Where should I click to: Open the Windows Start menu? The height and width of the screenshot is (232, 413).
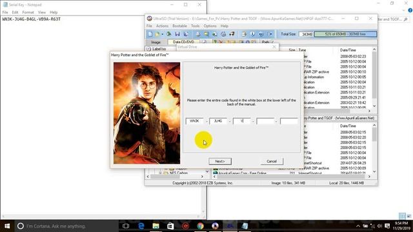pos(7,226)
